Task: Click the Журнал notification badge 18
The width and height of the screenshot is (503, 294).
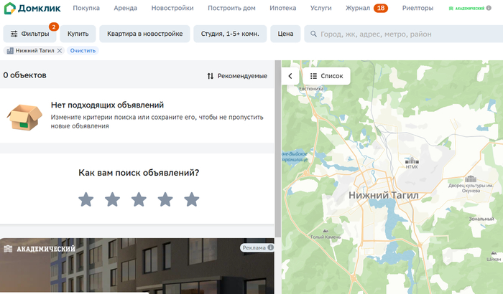Action: tap(381, 8)
